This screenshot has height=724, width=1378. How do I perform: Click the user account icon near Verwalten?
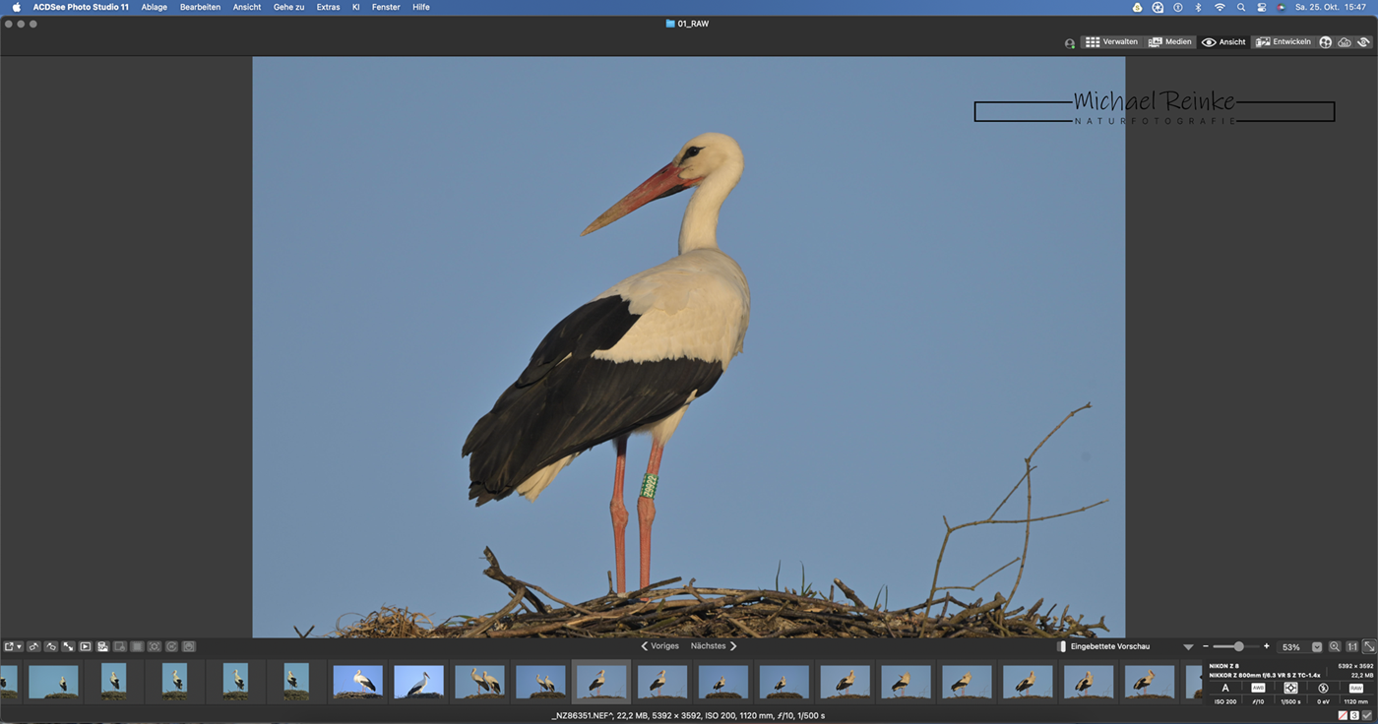pyautogui.click(x=1070, y=43)
